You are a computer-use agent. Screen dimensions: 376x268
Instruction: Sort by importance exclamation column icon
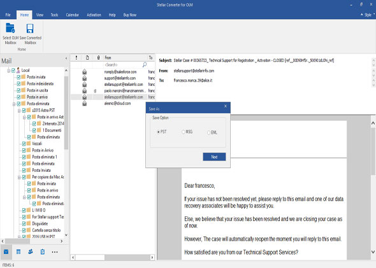tap(76, 57)
